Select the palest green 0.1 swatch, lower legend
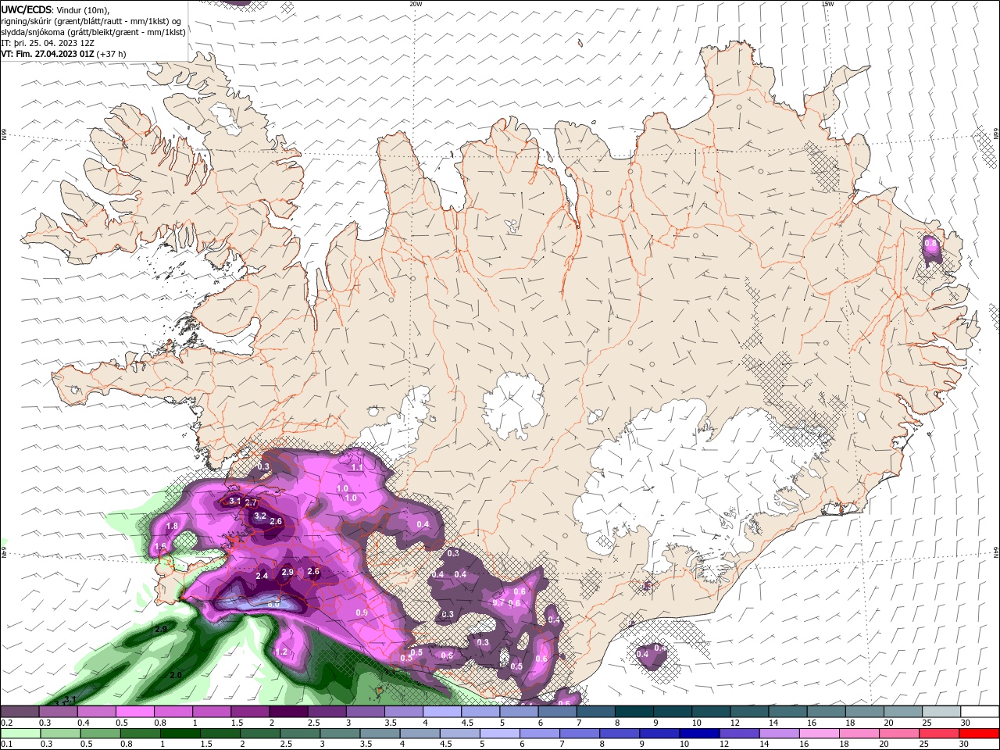The image size is (1000, 750). coord(20,734)
